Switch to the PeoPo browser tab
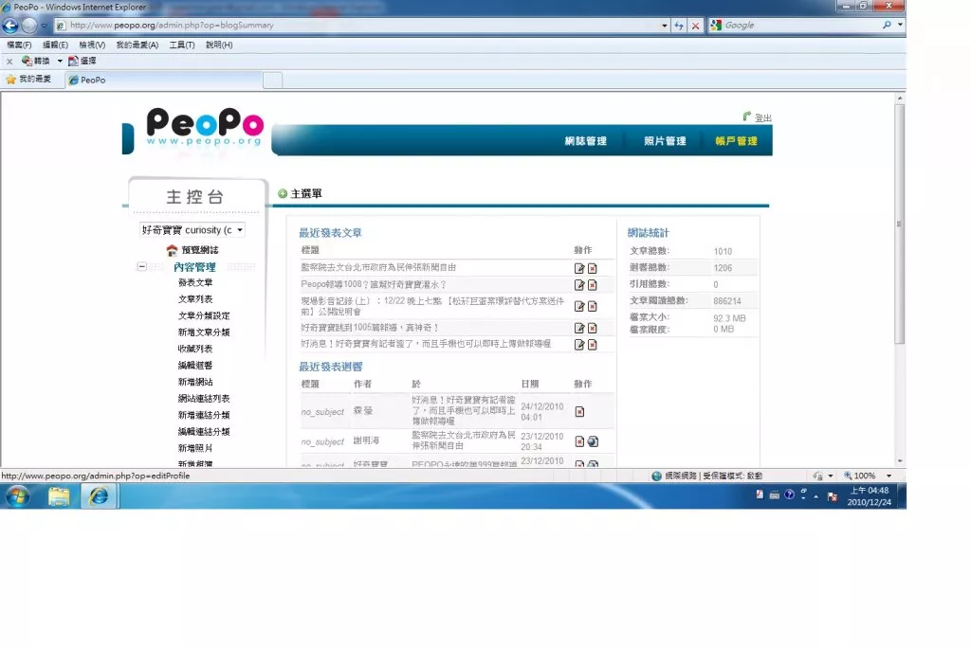The image size is (971, 647). (163, 80)
